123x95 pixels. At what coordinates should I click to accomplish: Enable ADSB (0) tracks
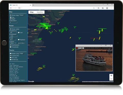tap(11, 59)
